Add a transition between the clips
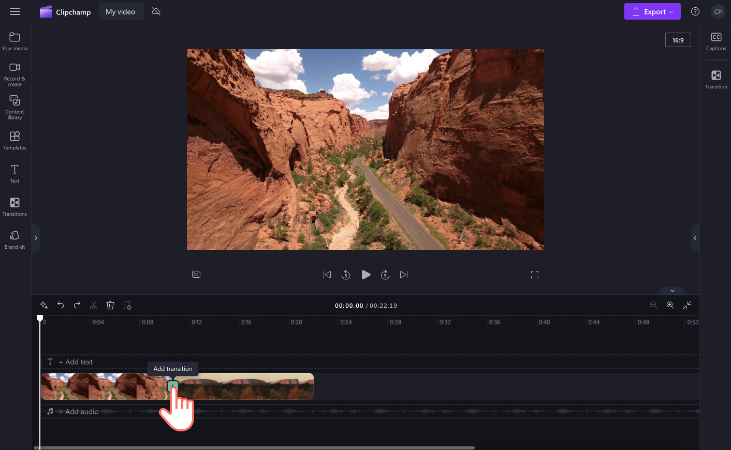This screenshot has height=450, width=731. pos(173,386)
